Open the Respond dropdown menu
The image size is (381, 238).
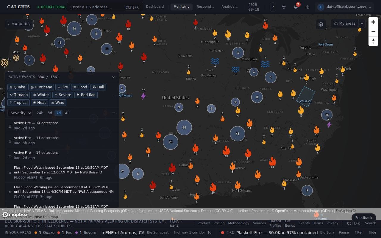point(205,7)
